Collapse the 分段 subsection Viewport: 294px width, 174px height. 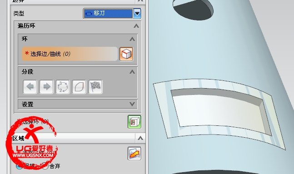(x=132, y=72)
